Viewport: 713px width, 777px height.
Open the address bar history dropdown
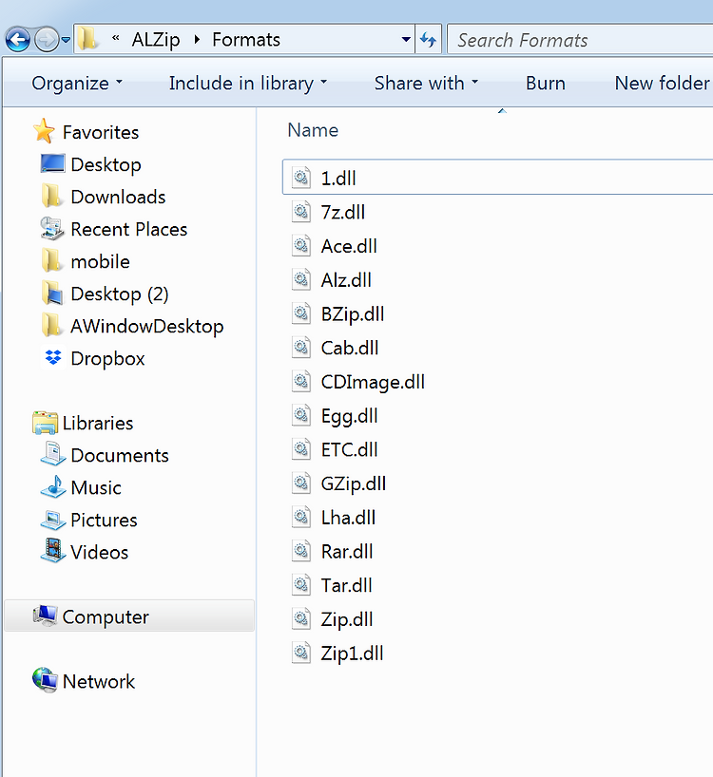tap(406, 39)
